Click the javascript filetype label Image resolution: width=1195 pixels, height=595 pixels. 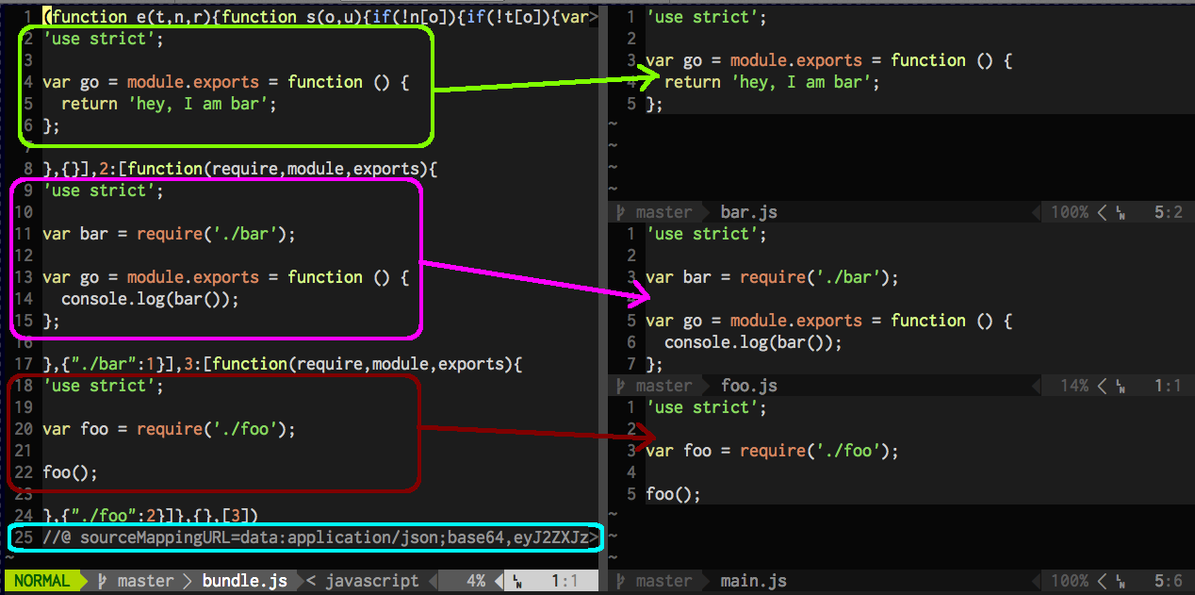tap(371, 581)
